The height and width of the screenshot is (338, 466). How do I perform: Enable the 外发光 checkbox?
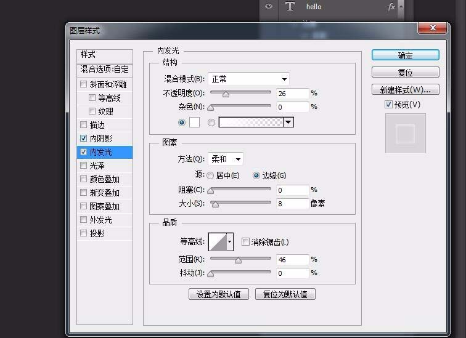(83, 220)
